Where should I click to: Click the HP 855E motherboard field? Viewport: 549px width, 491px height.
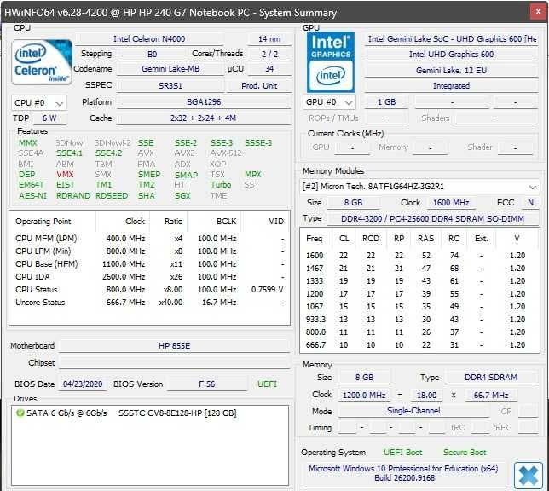[175, 346]
